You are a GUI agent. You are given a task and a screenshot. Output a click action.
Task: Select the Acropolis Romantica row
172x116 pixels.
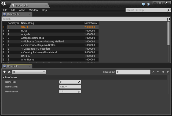click(50, 38)
